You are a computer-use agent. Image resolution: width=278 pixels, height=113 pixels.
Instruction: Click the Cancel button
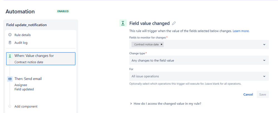coord(248,94)
